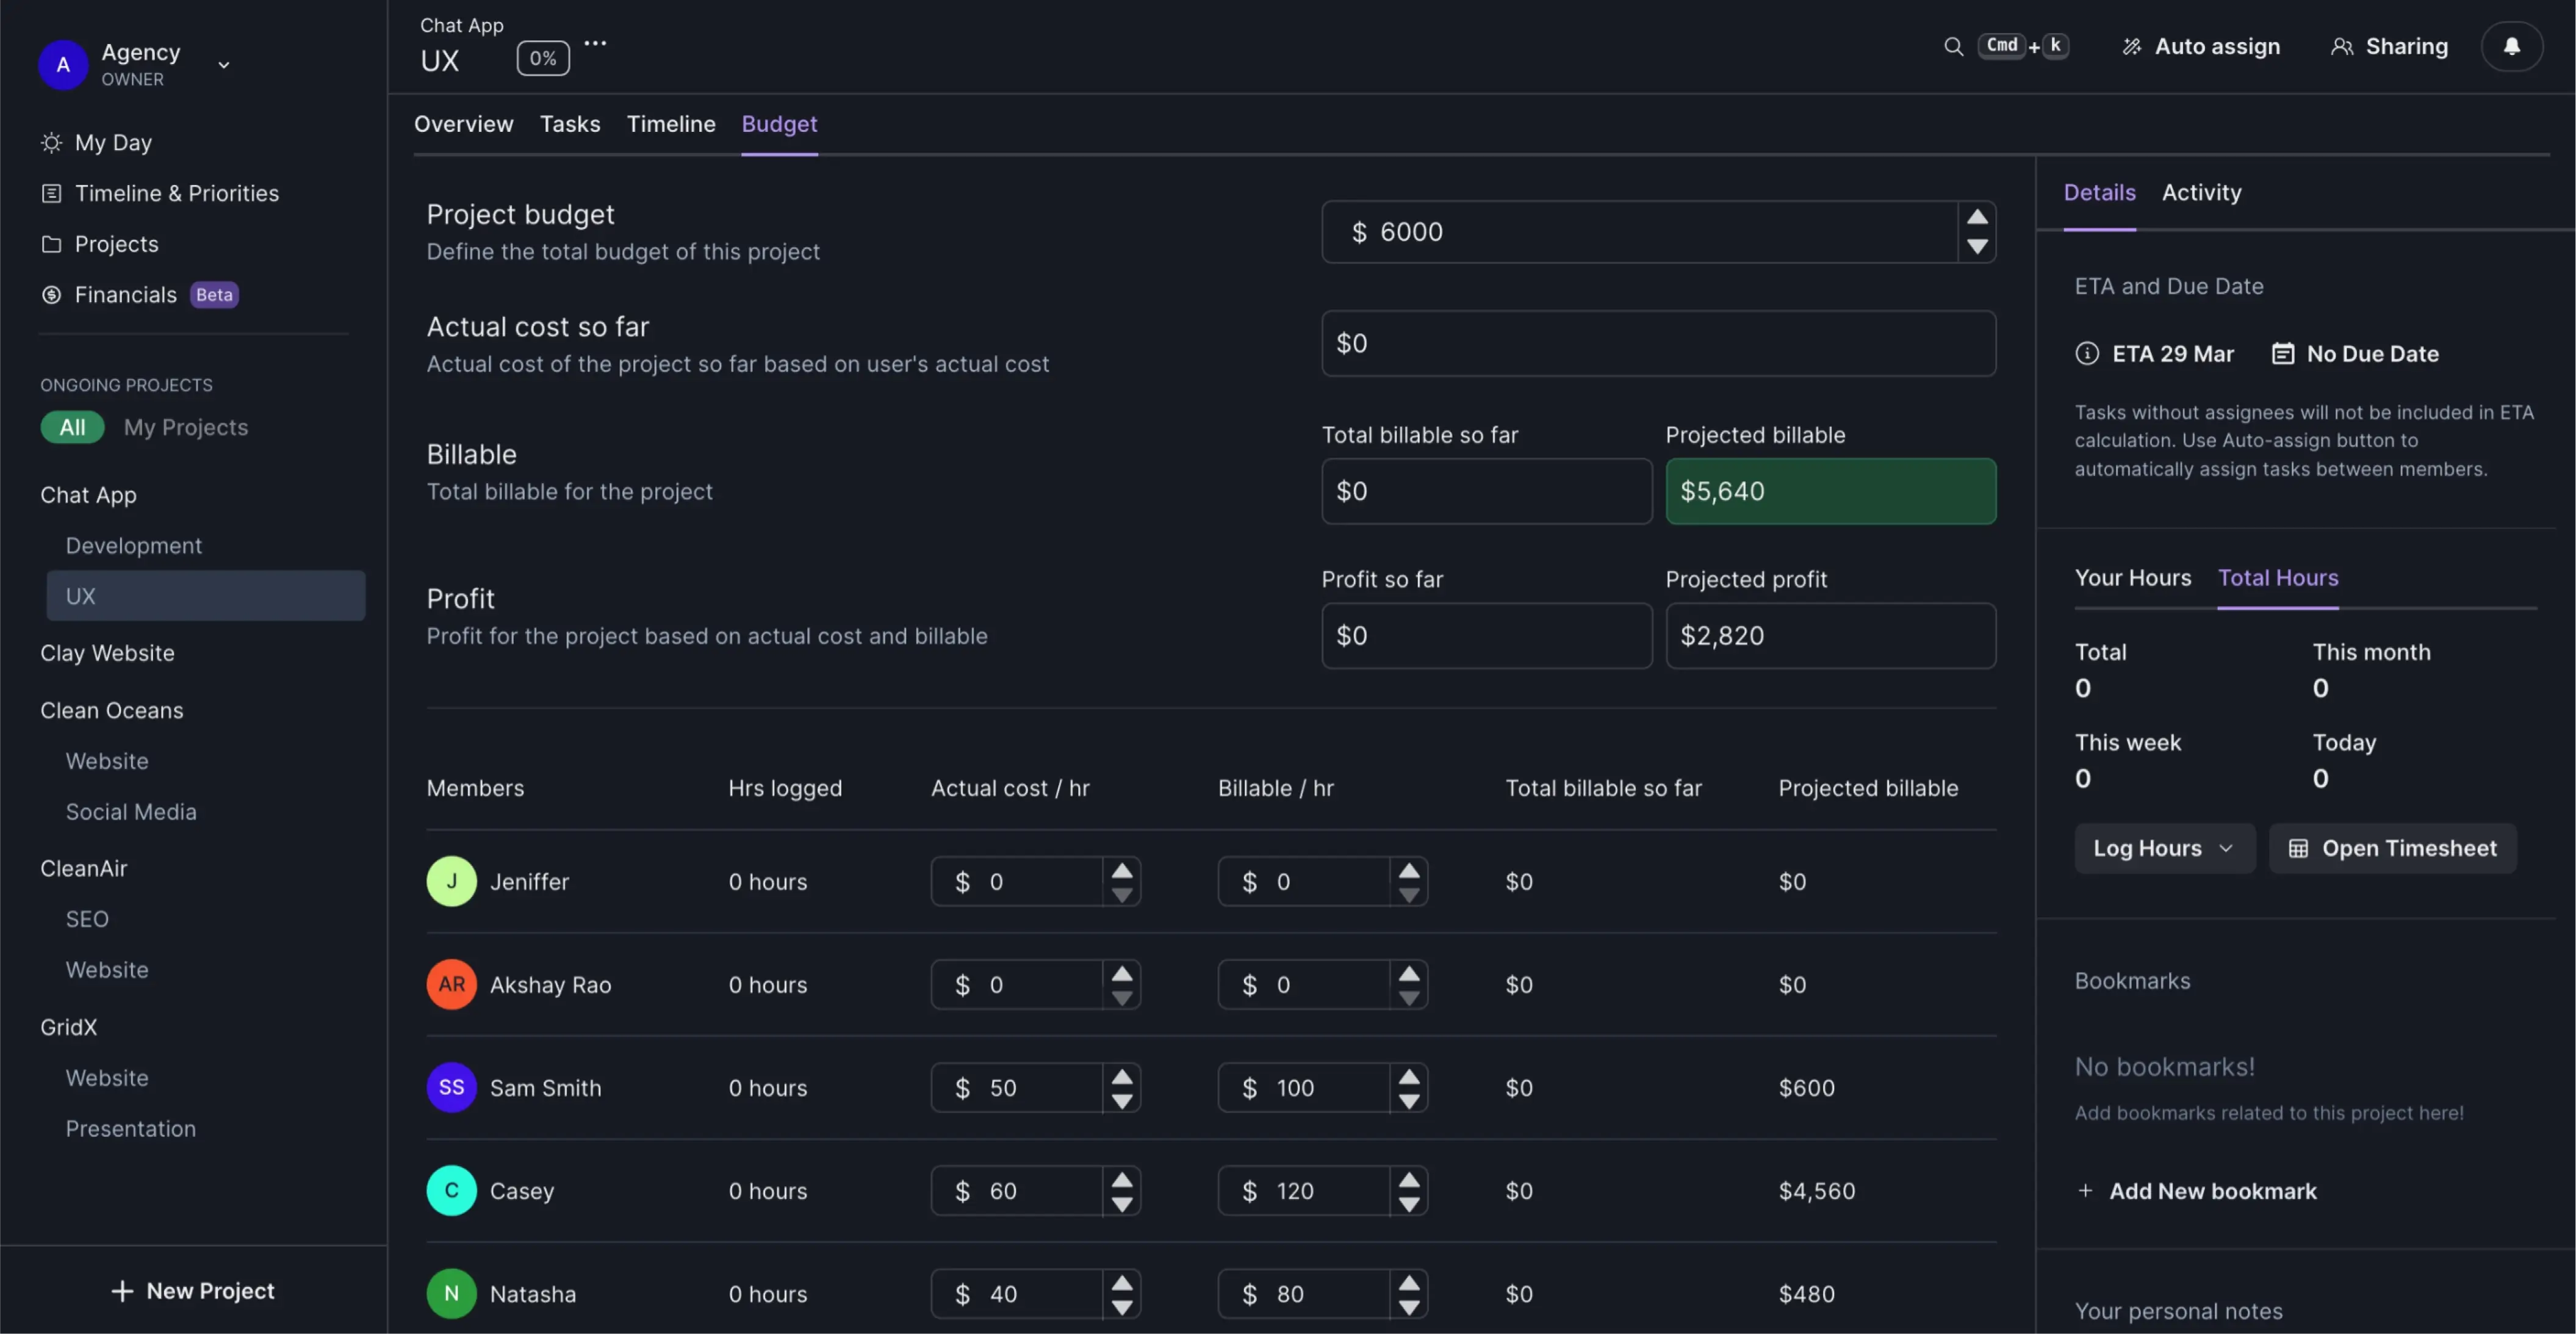The width and height of the screenshot is (2576, 1334).
Task: Open the search magnifier icon
Action: 1955,46
